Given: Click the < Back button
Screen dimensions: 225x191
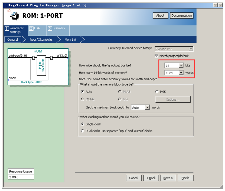Looking at the screenshot, I should coord(151,178).
